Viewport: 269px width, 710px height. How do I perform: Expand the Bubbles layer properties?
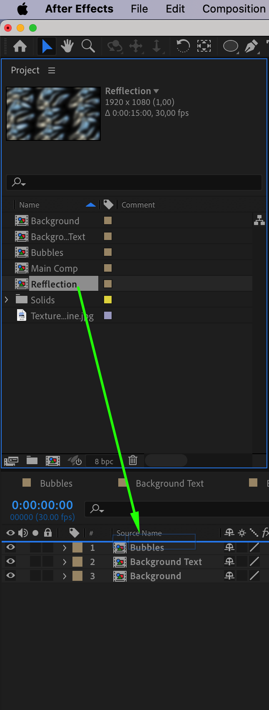pyautogui.click(x=65, y=547)
